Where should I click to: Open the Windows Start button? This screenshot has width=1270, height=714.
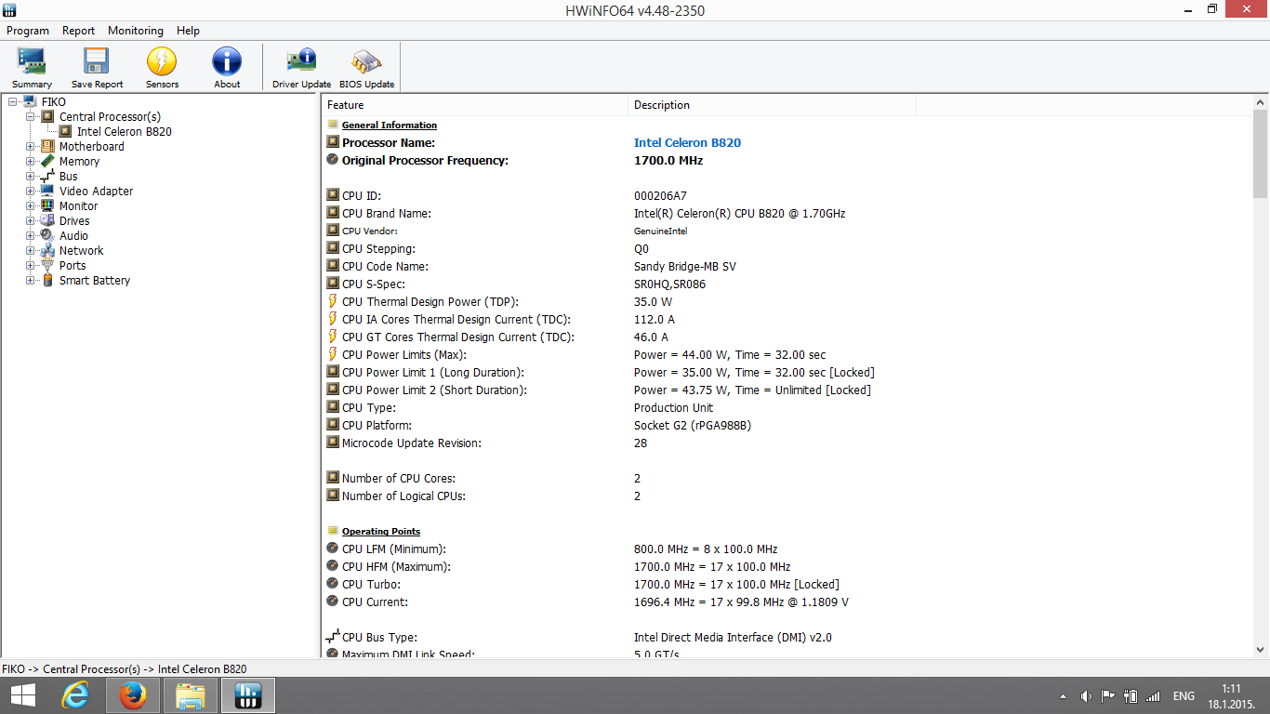23,695
